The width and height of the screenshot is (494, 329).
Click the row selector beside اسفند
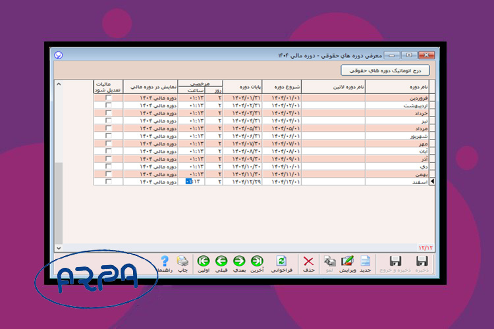coord(432,182)
